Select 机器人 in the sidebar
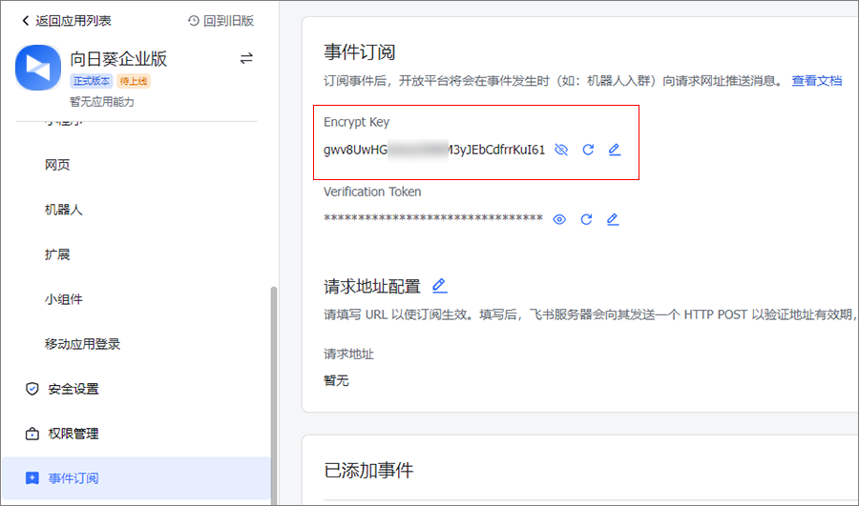859x506 pixels. [63, 210]
